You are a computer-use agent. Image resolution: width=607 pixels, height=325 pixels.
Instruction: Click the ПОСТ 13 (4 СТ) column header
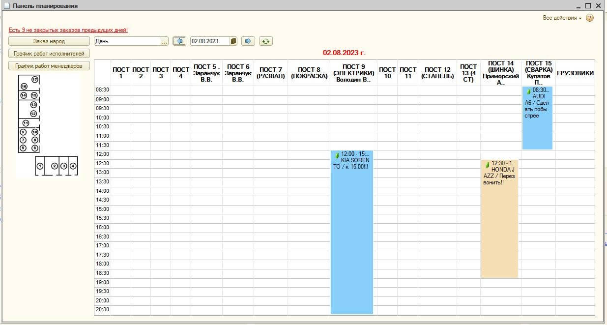point(468,73)
